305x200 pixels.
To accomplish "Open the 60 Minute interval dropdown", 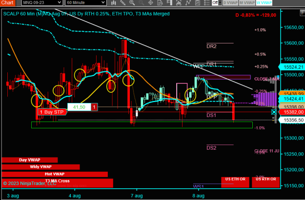I will 85,3.
